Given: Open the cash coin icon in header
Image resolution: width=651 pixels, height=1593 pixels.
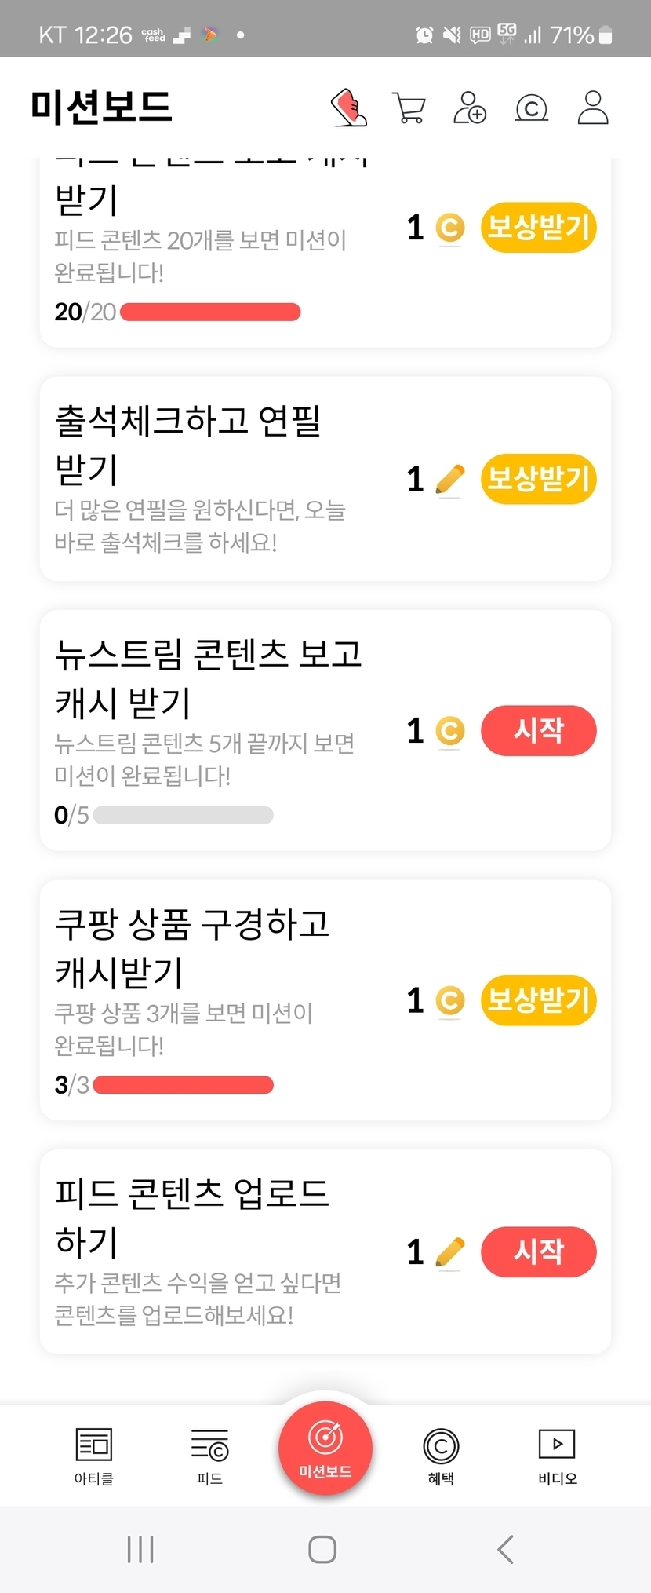Looking at the screenshot, I should (x=531, y=108).
